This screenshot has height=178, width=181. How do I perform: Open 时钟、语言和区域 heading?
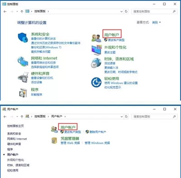click(119, 59)
